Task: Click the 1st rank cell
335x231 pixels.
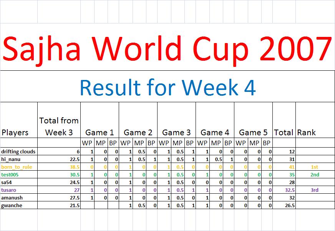Action: [x=315, y=167]
